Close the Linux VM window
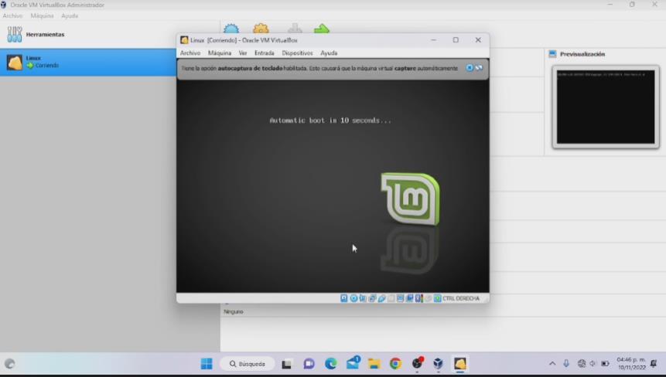Viewport: 666px width, 377px height. [x=478, y=40]
